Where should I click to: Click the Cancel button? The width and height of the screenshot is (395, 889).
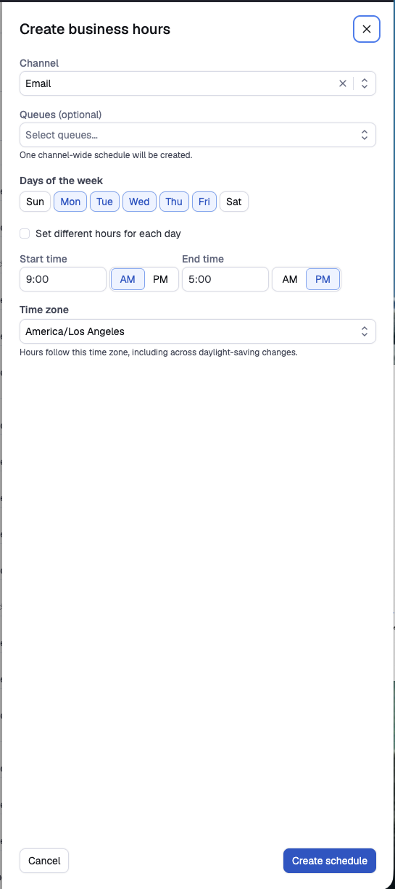(44, 861)
